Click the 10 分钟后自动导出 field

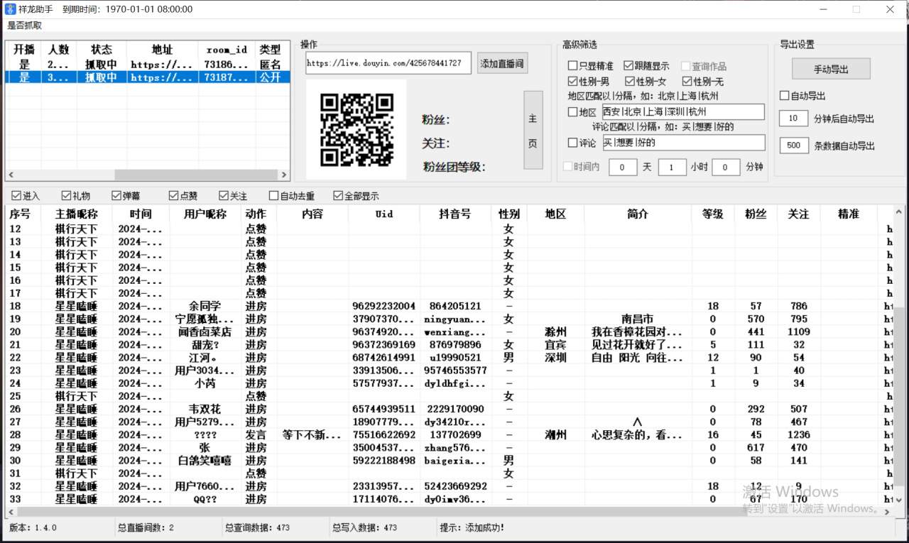coord(793,119)
